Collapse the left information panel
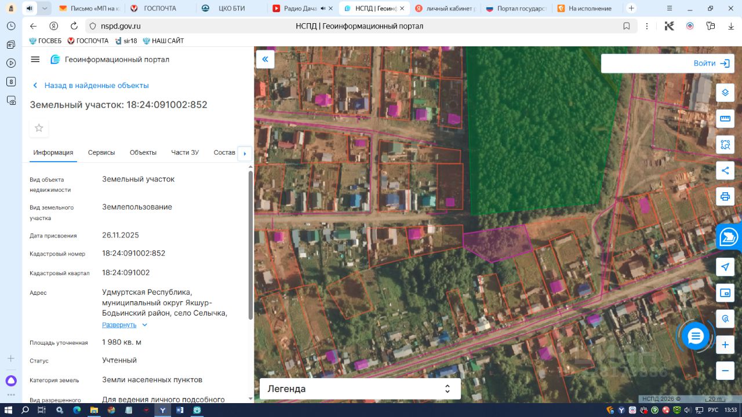742x417 pixels. click(265, 59)
